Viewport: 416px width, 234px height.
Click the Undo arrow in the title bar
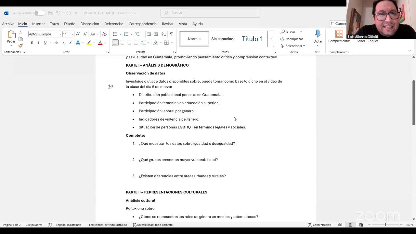click(58, 13)
